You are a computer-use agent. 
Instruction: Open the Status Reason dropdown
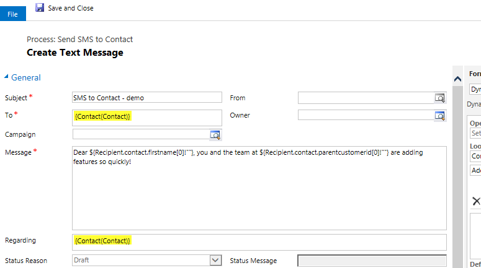[x=215, y=261]
